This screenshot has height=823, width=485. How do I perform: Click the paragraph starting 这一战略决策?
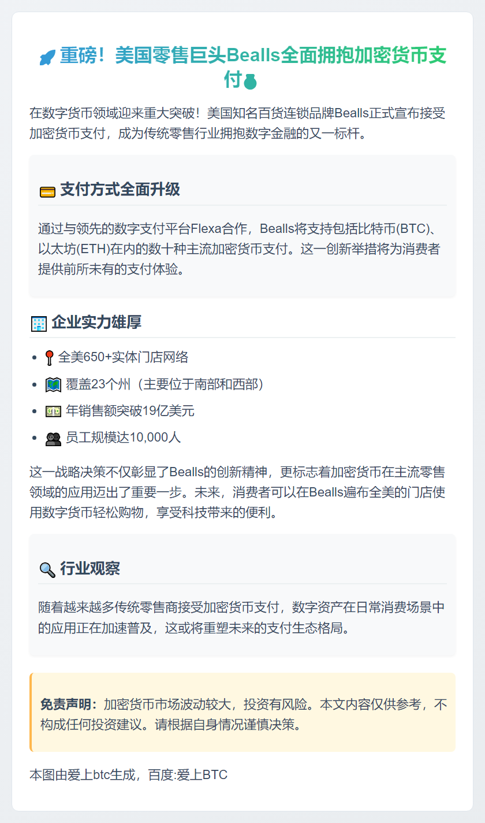coord(237,492)
